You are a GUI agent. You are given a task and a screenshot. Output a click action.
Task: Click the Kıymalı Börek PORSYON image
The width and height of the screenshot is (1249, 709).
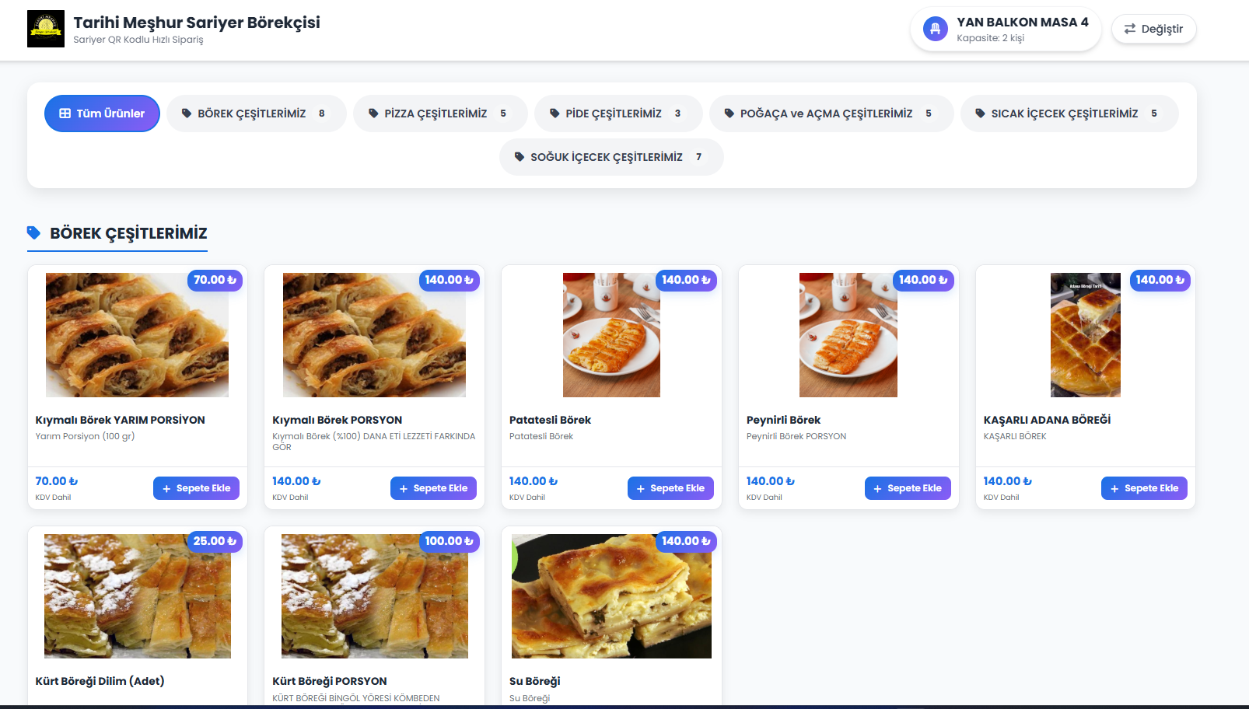click(x=374, y=335)
